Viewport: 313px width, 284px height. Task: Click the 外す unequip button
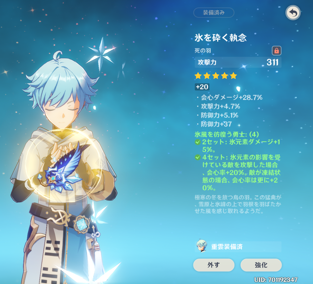click(214, 265)
